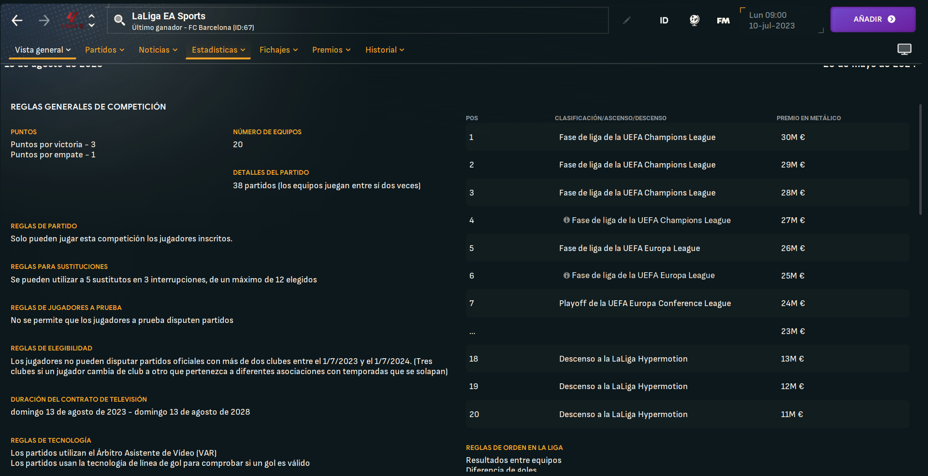Open the Estadísticas dropdown tab

[218, 50]
